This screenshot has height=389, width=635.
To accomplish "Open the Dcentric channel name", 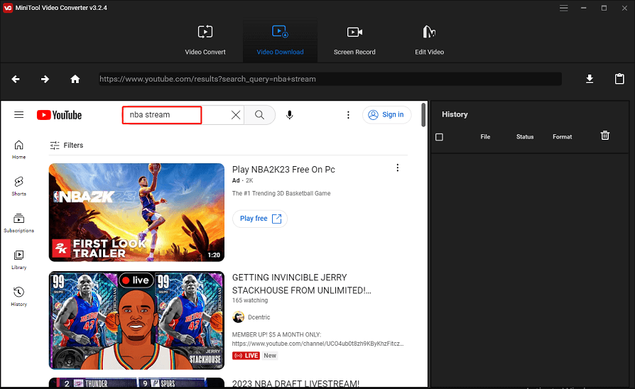I will [259, 317].
